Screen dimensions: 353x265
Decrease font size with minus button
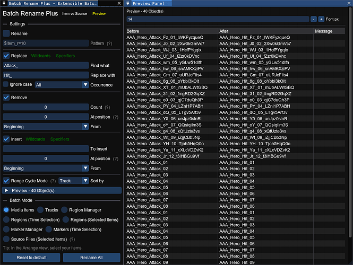pos(313,19)
